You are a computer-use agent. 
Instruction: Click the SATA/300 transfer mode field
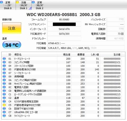[64, 34]
